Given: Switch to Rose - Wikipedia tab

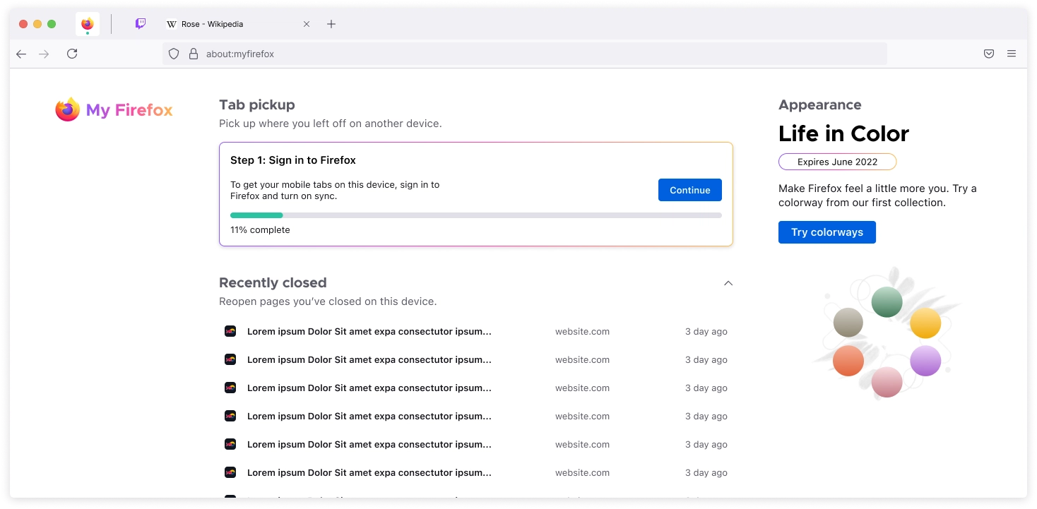Looking at the screenshot, I should (x=237, y=24).
